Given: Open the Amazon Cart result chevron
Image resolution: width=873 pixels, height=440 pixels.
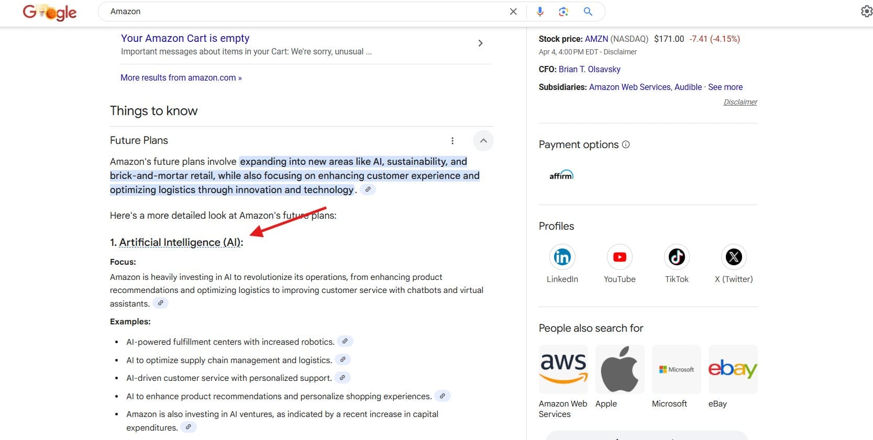Looking at the screenshot, I should [x=480, y=43].
